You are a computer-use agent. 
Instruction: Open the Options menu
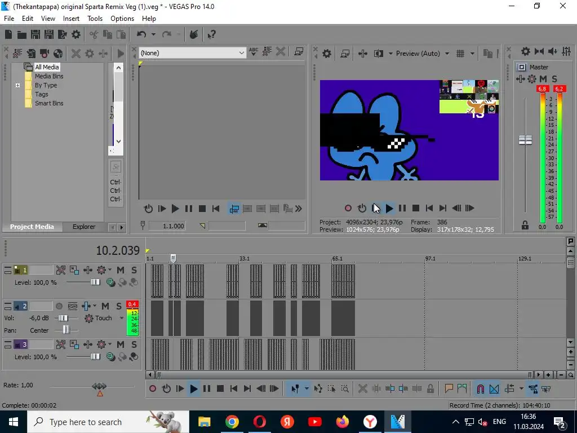pos(122,19)
